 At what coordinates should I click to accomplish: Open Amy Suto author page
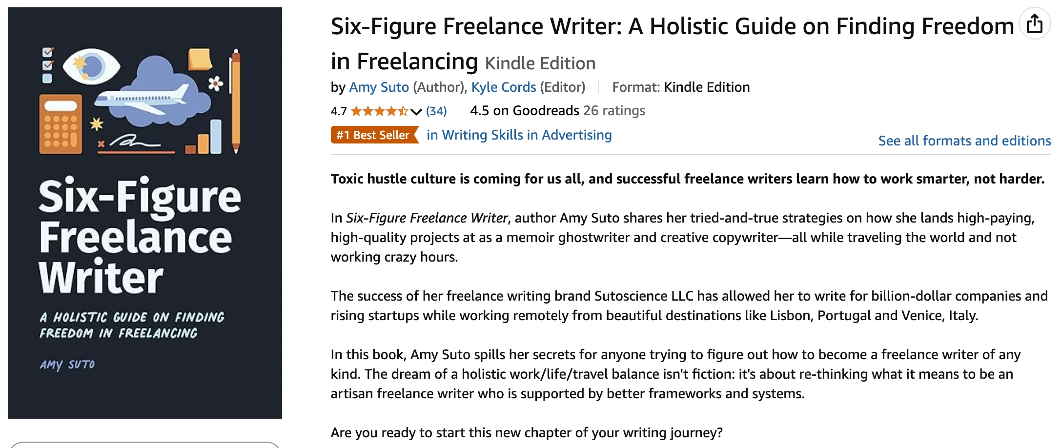(x=379, y=87)
